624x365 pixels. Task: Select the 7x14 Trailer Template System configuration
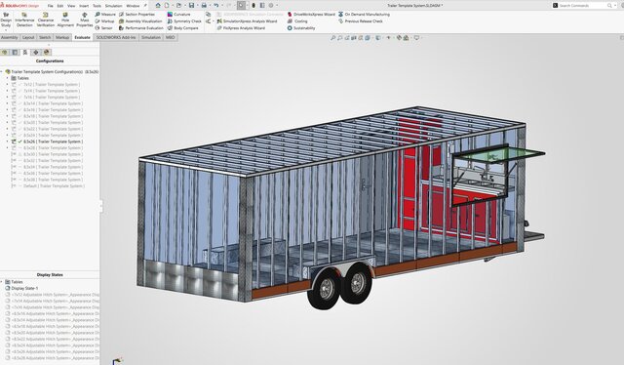(x=52, y=91)
